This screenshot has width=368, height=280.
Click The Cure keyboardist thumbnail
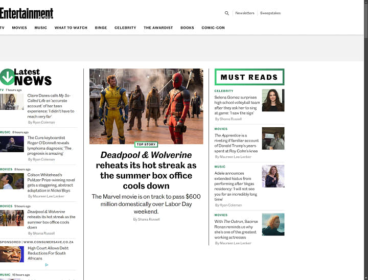12,144
